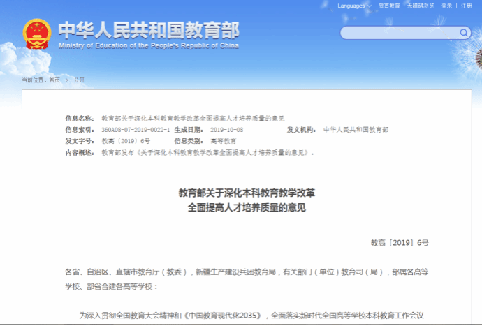Open the Languages dropdown
The image size is (482, 326).
pyautogui.click(x=354, y=6)
